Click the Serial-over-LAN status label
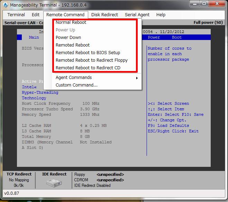 (24, 23)
